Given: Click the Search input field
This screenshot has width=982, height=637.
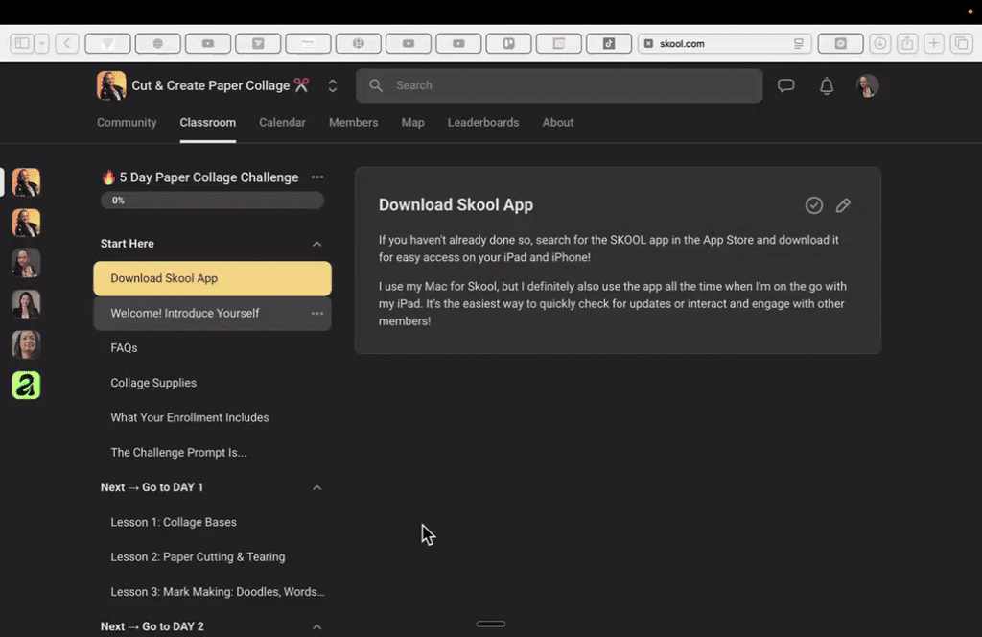Looking at the screenshot, I should coord(559,85).
